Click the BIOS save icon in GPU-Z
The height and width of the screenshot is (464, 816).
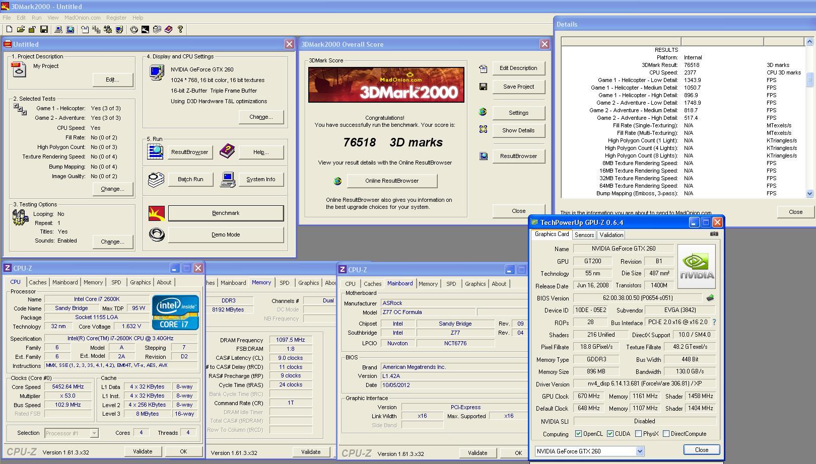710,298
